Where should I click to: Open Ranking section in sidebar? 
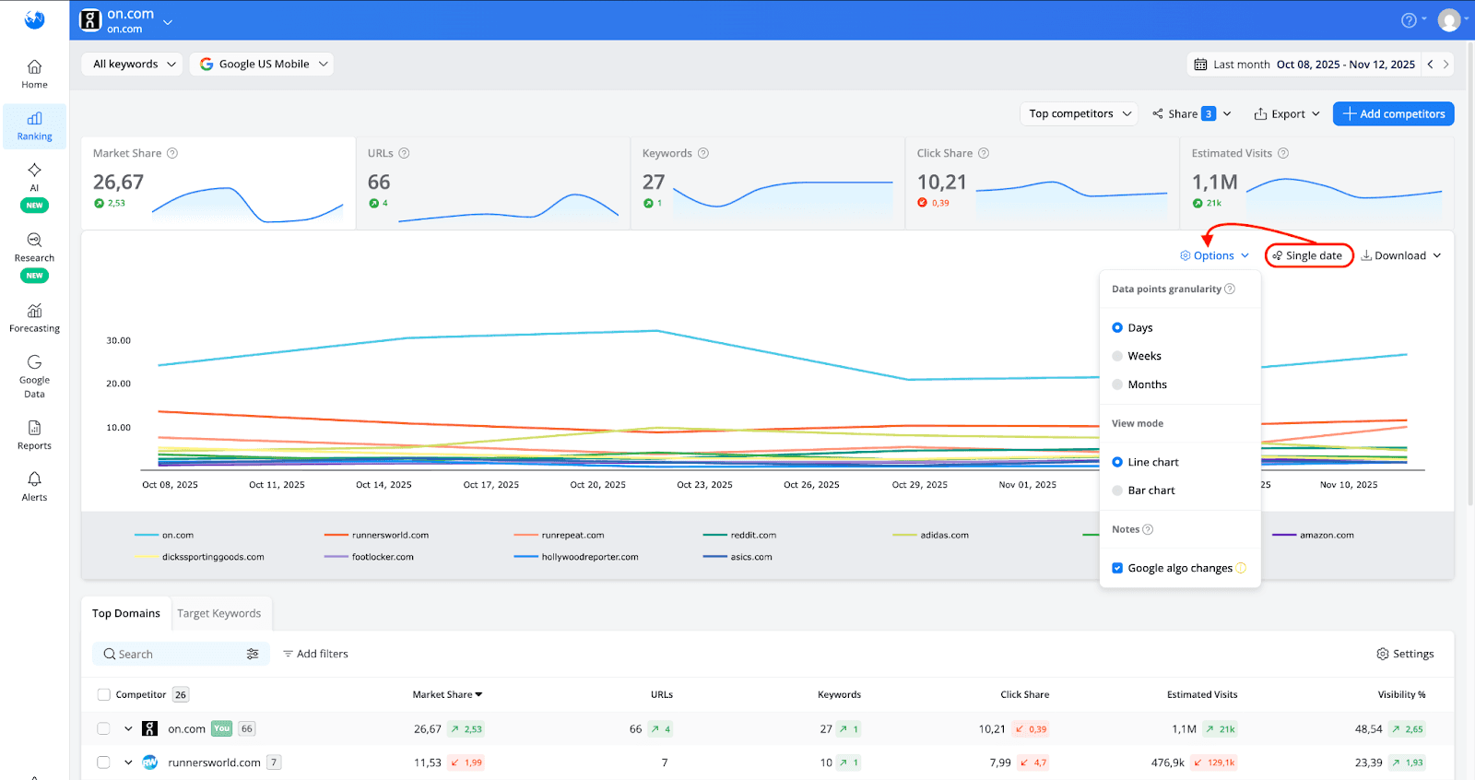tap(34, 126)
